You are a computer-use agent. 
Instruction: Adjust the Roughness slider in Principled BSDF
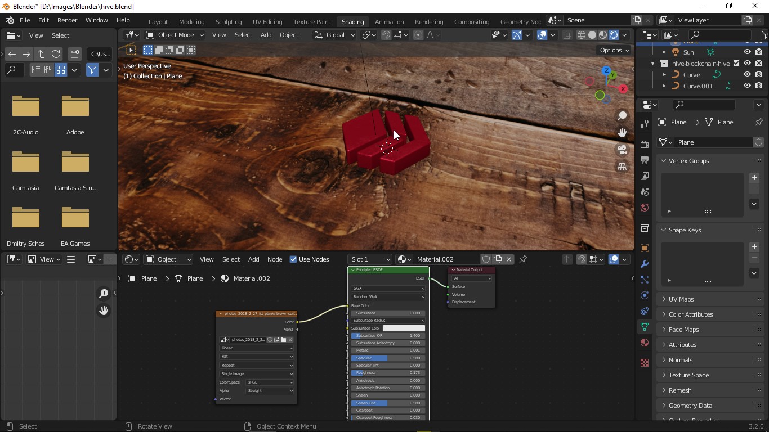pos(388,373)
